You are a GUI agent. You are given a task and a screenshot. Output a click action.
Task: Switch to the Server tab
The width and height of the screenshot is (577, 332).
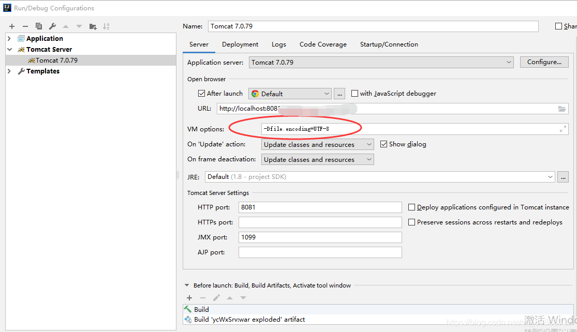(199, 44)
